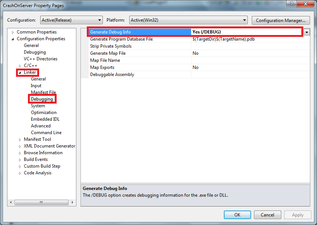This screenshot has height=225, width=317.
Task: Expand the C/C++ tree node
Action: pyautogui.click(x=20, y=66)
